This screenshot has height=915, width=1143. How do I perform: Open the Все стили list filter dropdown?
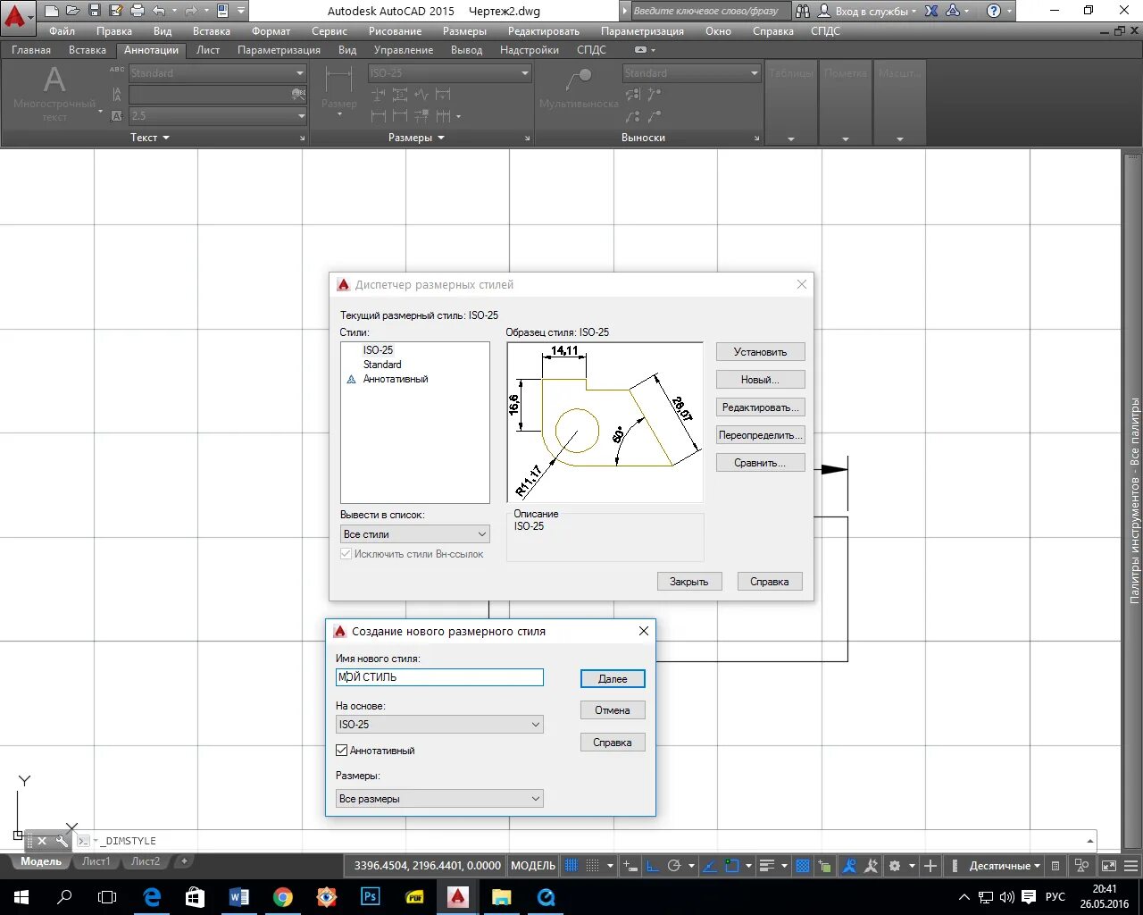coord(415,534)
